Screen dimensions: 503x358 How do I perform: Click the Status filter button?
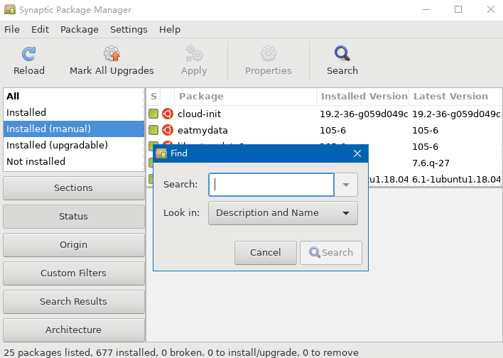[73, 217]
